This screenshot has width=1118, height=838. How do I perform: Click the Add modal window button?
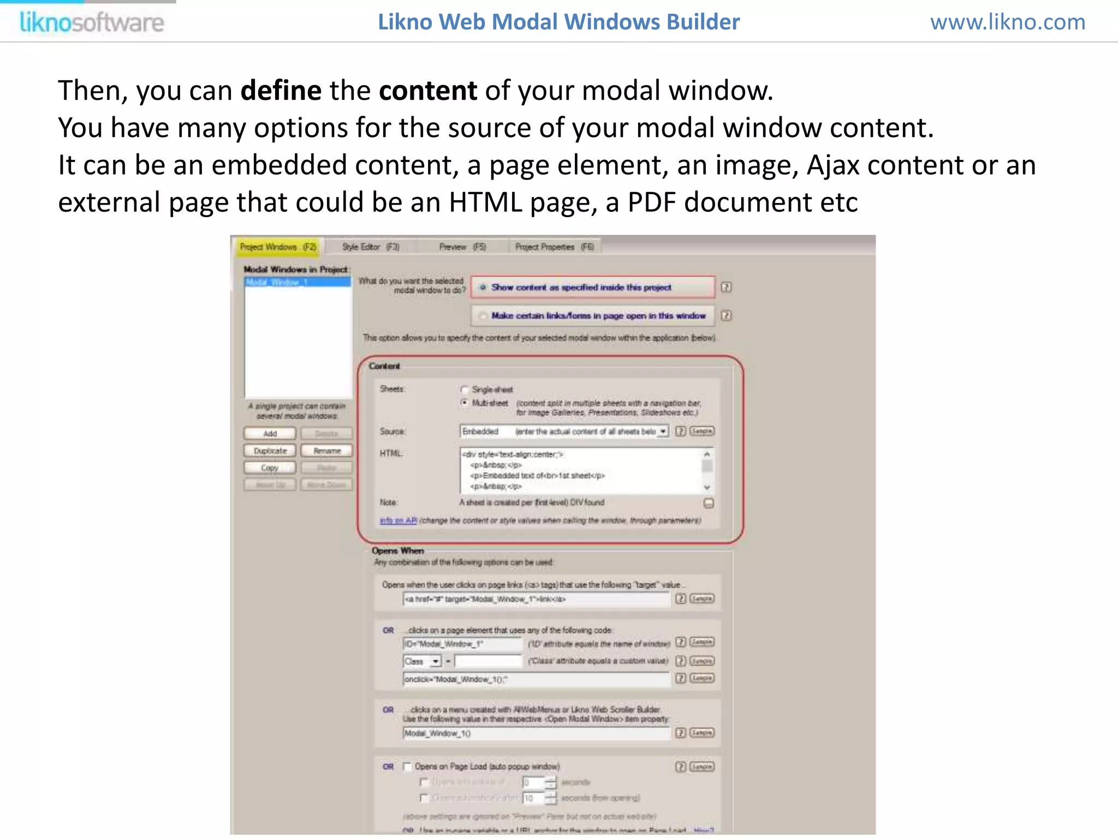coord(270,434)
